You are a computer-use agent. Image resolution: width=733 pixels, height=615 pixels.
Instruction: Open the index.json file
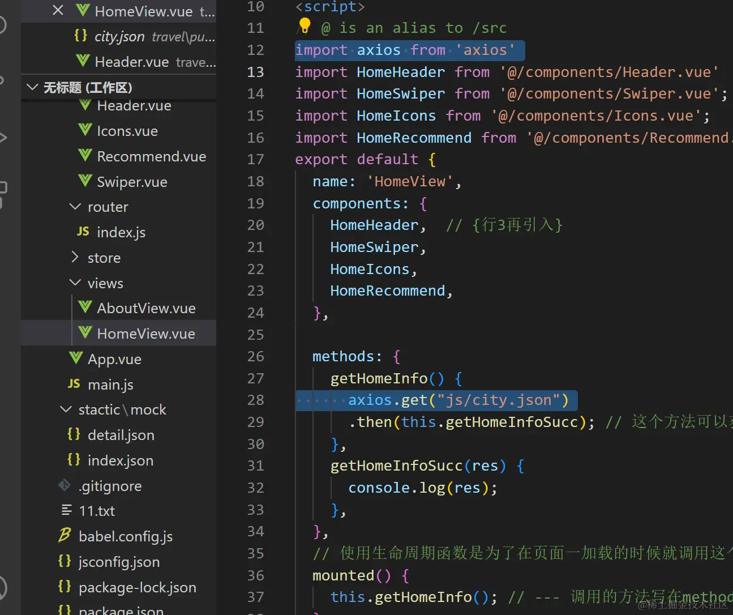(121, 460)
